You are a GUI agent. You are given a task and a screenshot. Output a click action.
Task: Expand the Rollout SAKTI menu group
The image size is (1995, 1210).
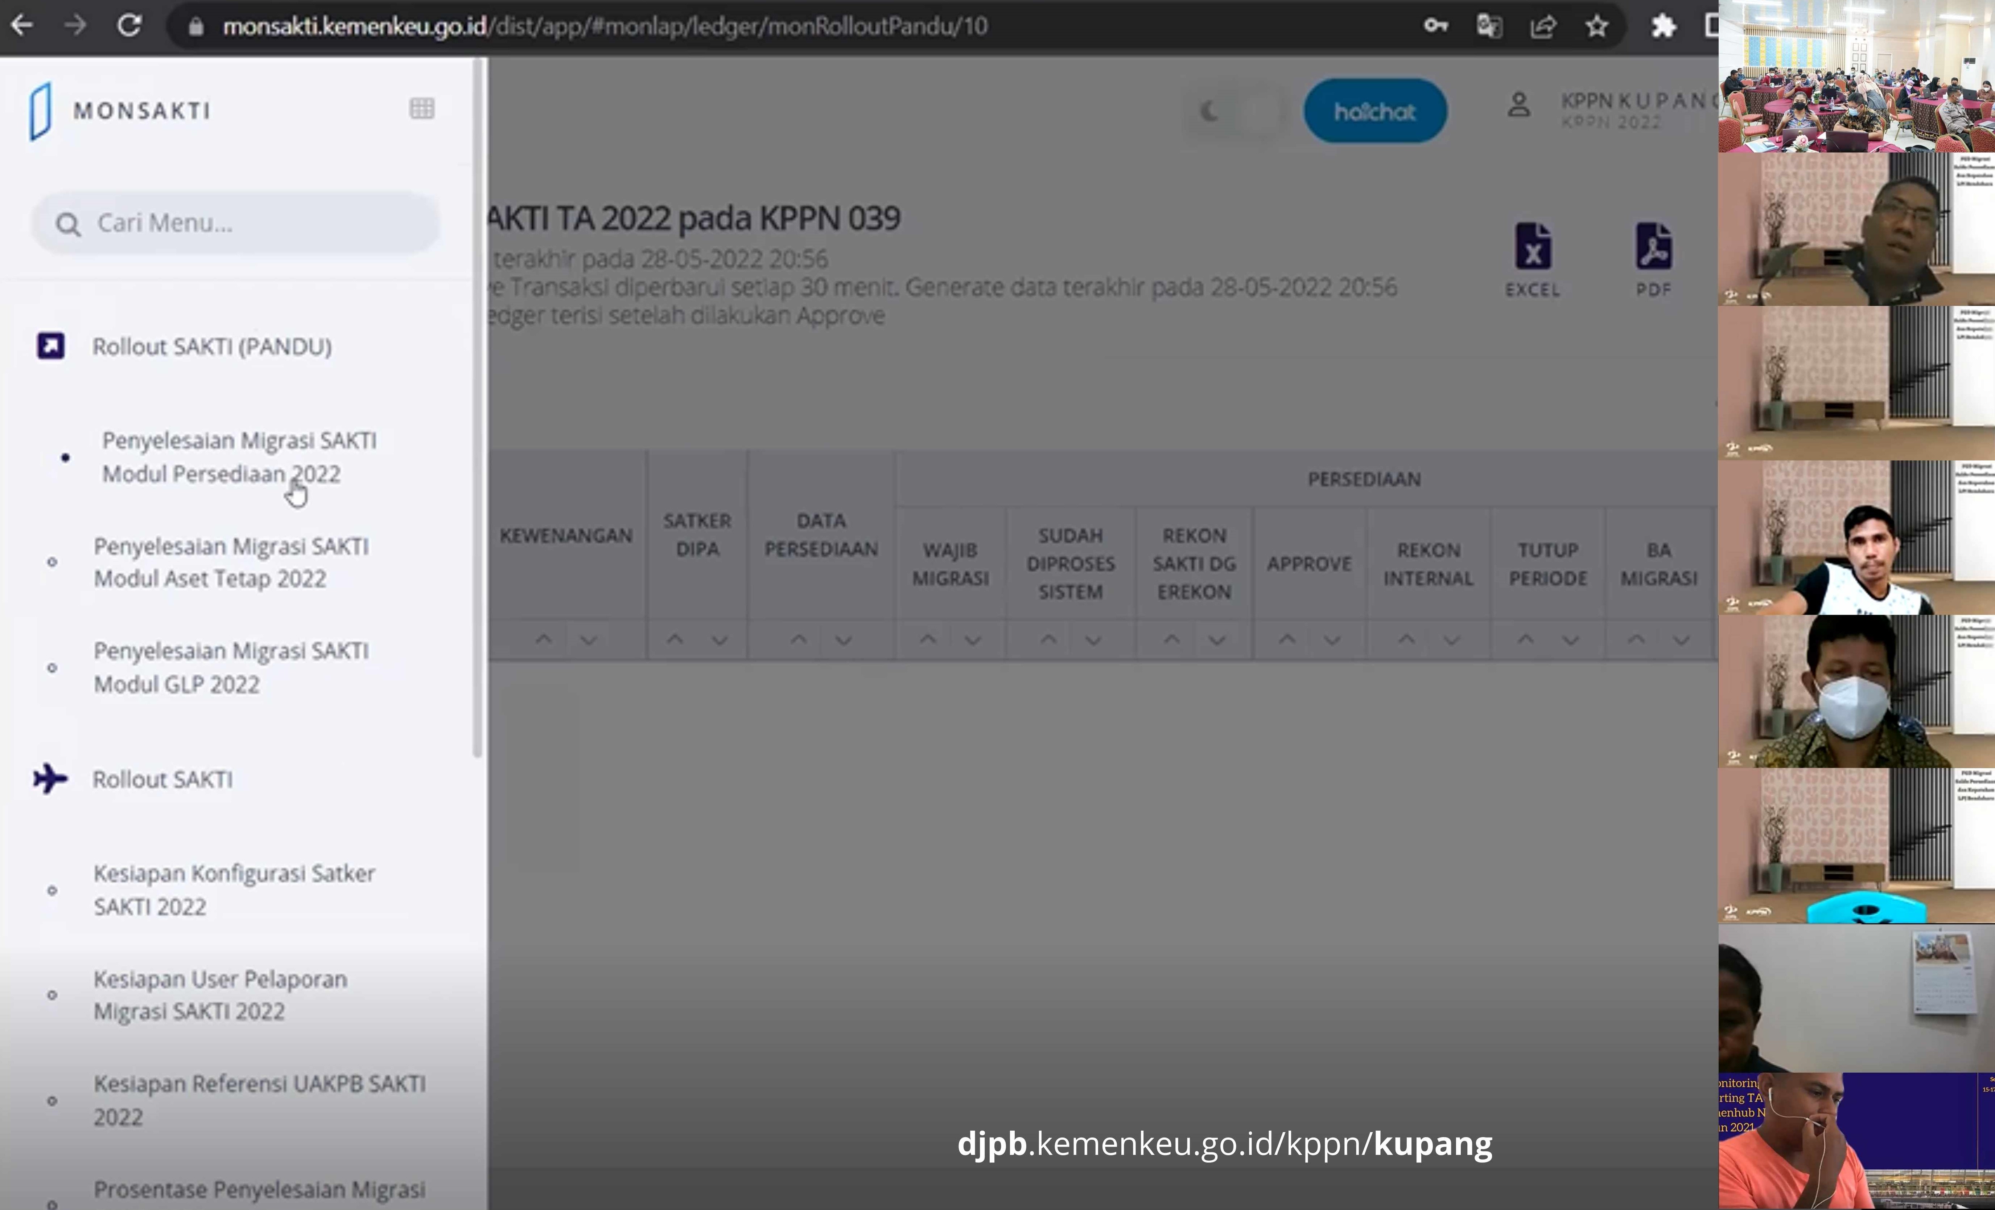(x=163, y=779)
